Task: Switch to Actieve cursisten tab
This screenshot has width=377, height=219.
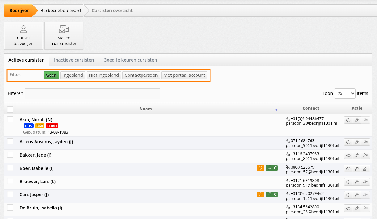Action: pyautogui.click(x=27, y=60)
